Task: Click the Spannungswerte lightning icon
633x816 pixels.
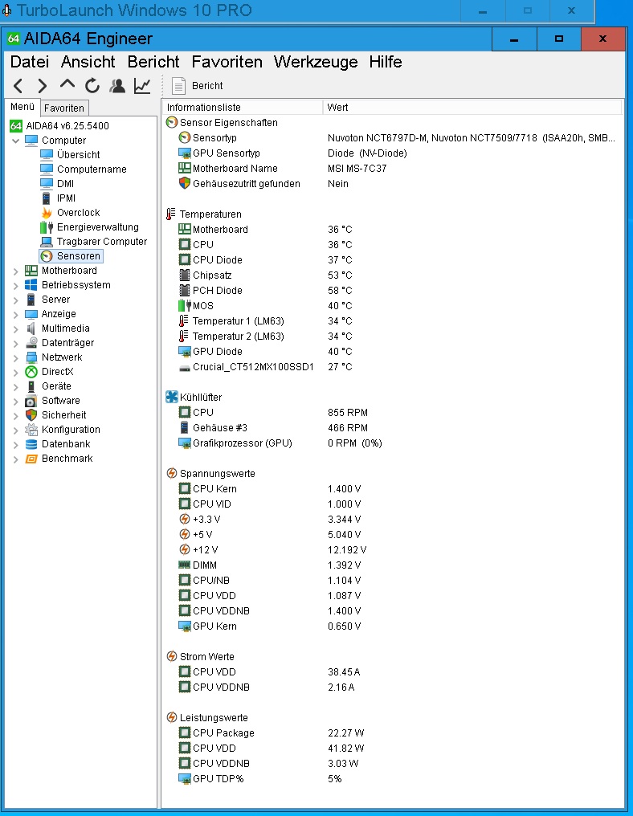Action: [172, 473]
